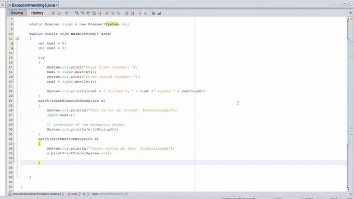Click the highlighted closing brace on line 37
This screenshot has width=354, height=199.
(39, 163)
